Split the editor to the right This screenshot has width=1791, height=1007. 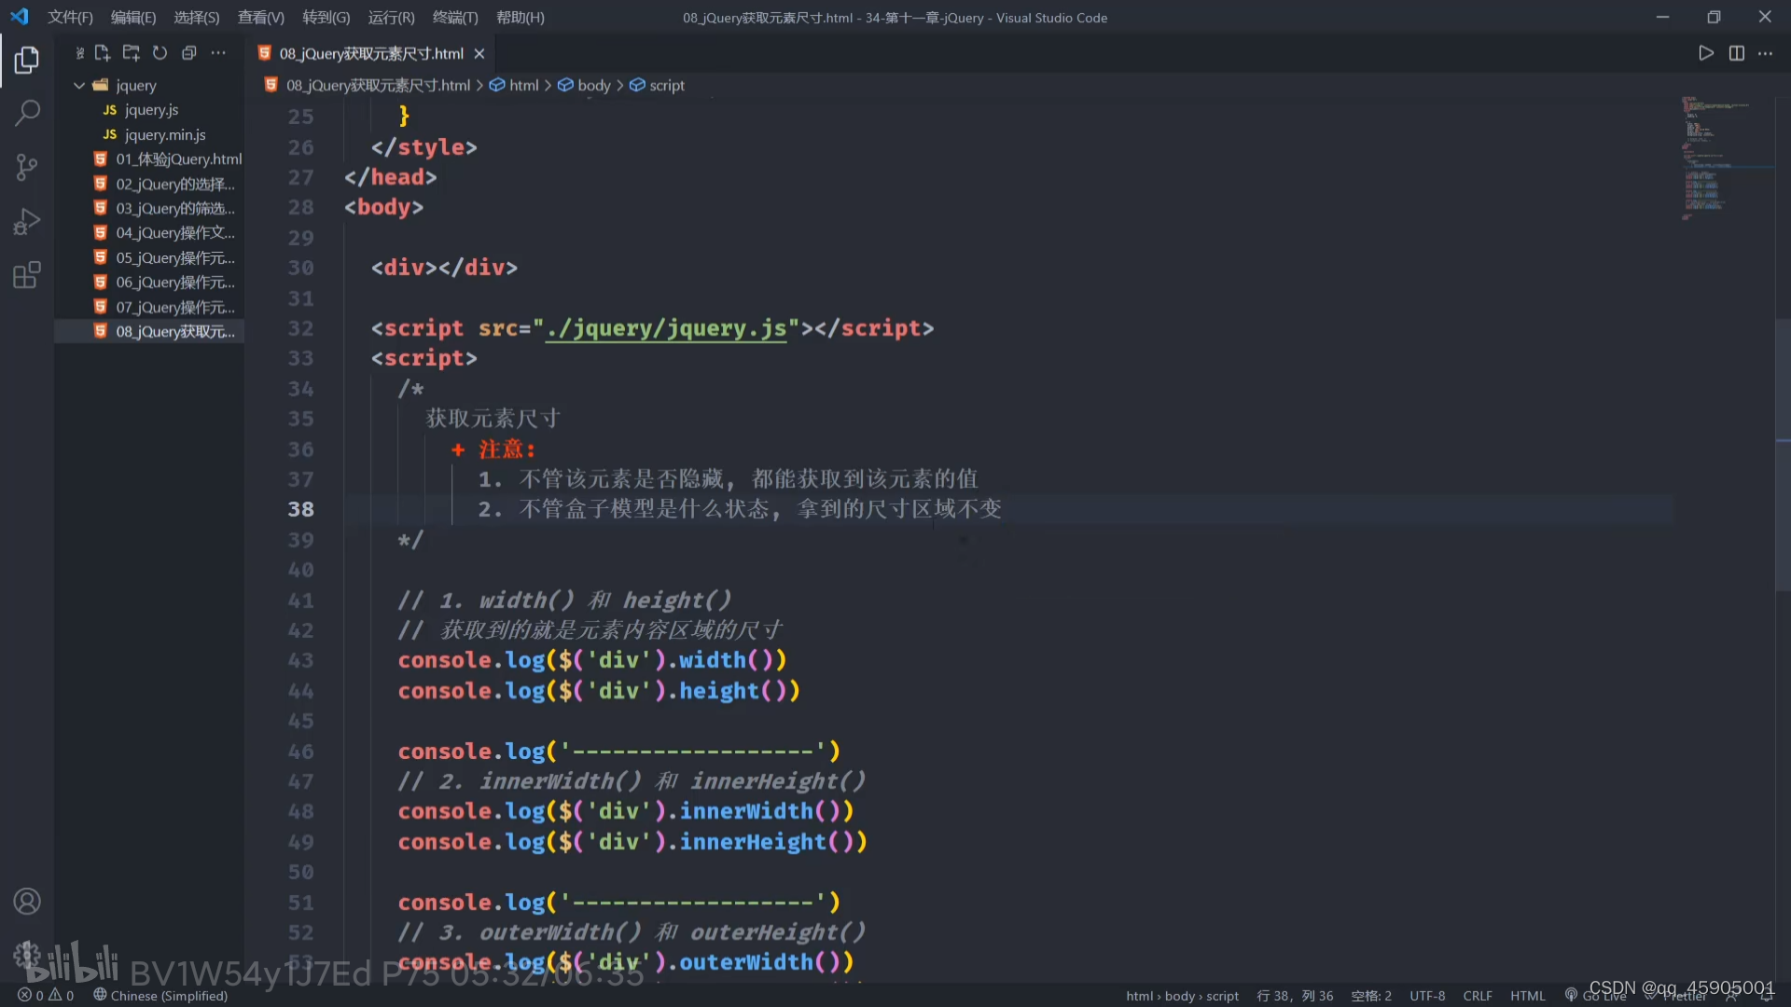click(1736, 53)
